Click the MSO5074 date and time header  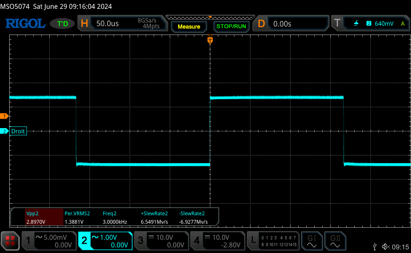pyautogui.click(x=56, y=6)
